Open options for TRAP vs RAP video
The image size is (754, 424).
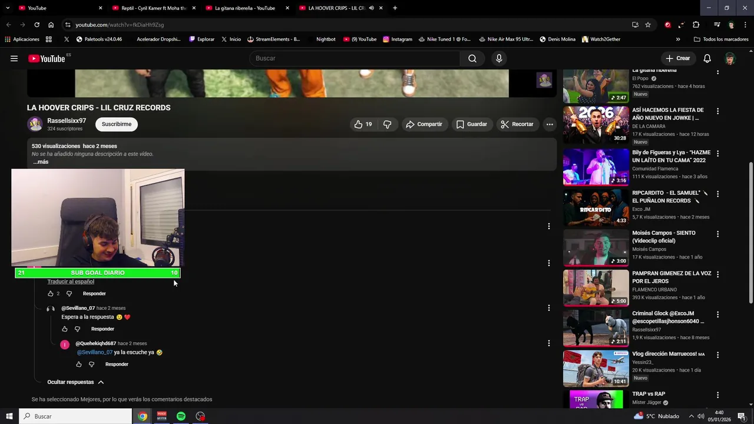[717, 395]
